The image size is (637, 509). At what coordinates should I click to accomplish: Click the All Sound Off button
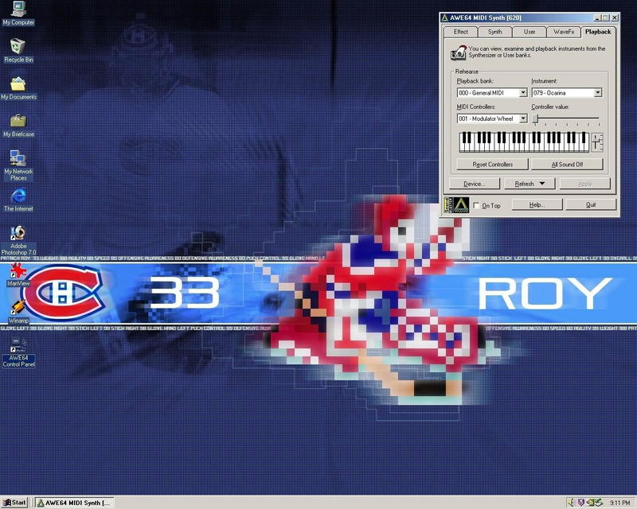[567, 164]
